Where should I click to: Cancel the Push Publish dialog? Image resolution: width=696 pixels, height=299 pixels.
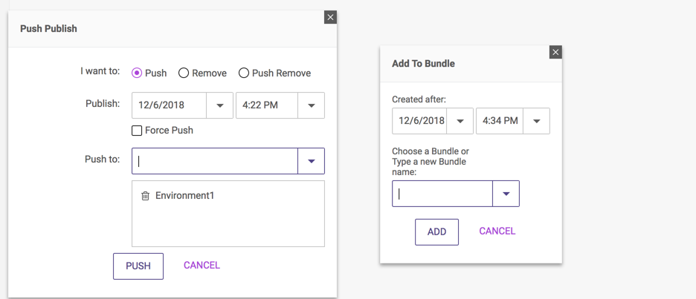[x=202, y=266]
